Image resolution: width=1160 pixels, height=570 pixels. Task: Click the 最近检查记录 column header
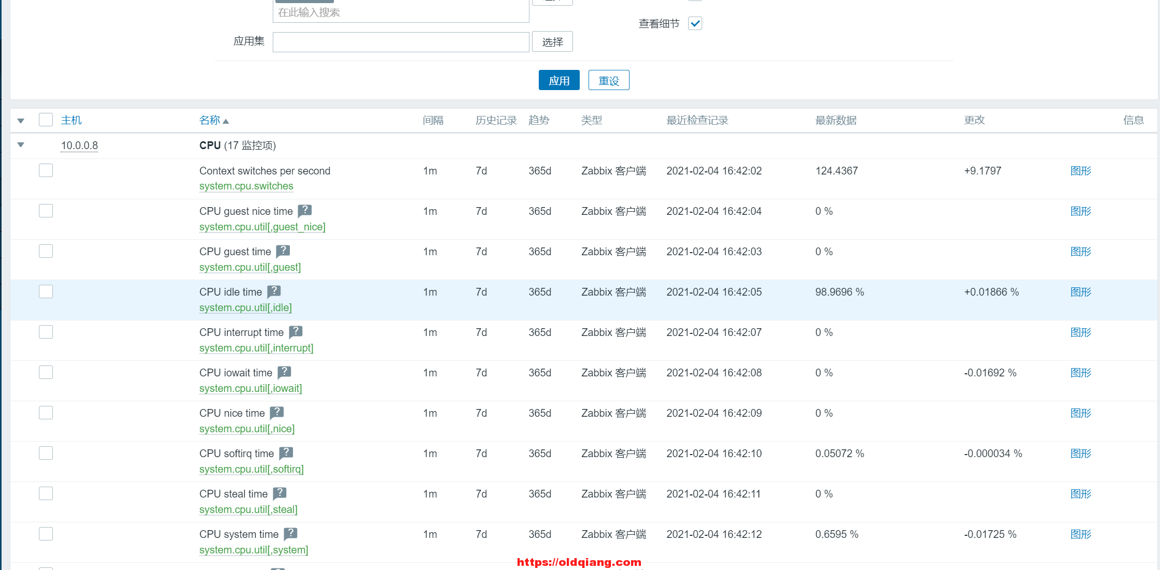[697, 120]
